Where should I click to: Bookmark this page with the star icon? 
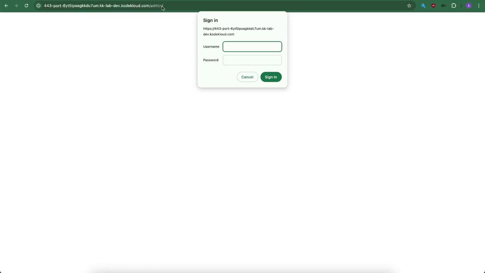(409, 6)
